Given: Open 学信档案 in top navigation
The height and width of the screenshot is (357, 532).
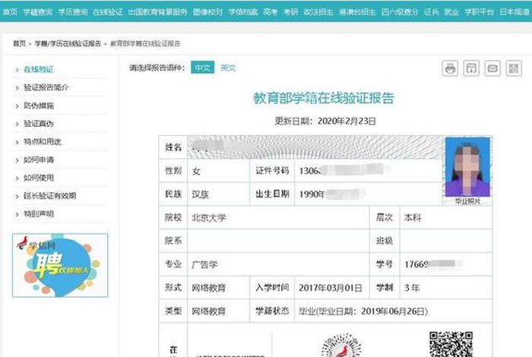Looking at the screenshot, I should pos(243,12).
